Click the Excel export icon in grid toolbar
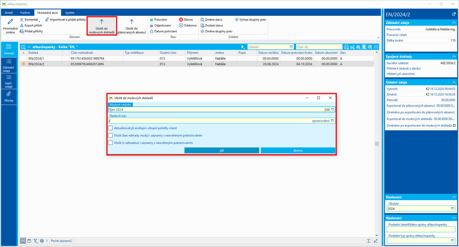 coord(370,47)
